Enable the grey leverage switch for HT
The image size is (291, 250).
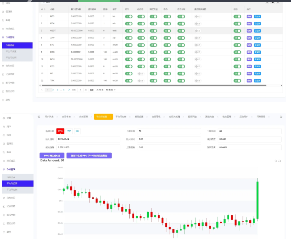(x=140, y=74)
